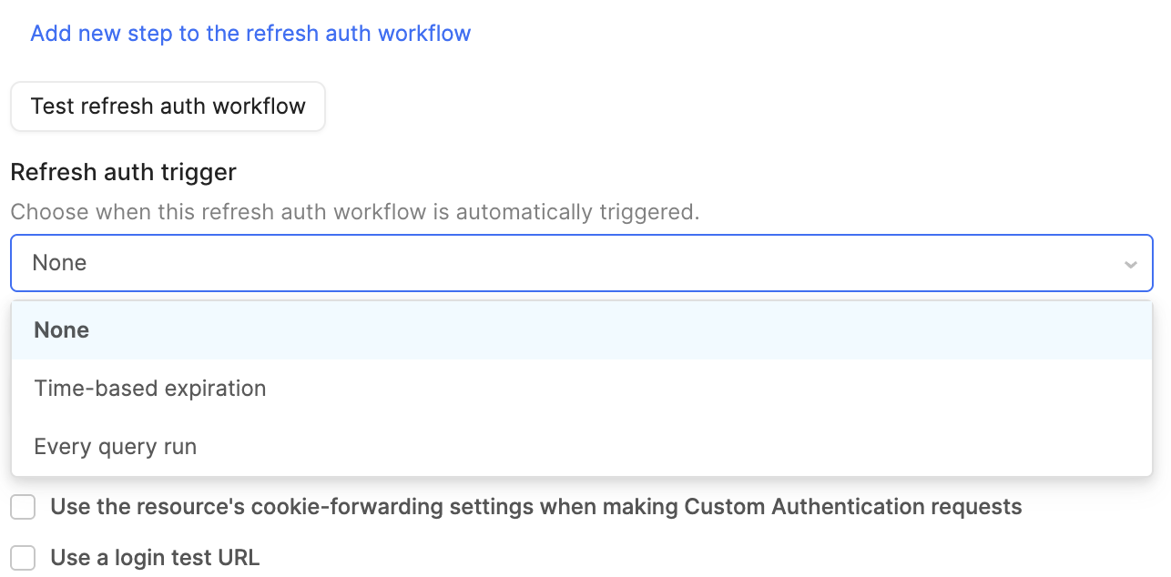Screen dimensions: 1171x577
Task: Pick the 'Every query run' option
Action: tap(116, 447)
